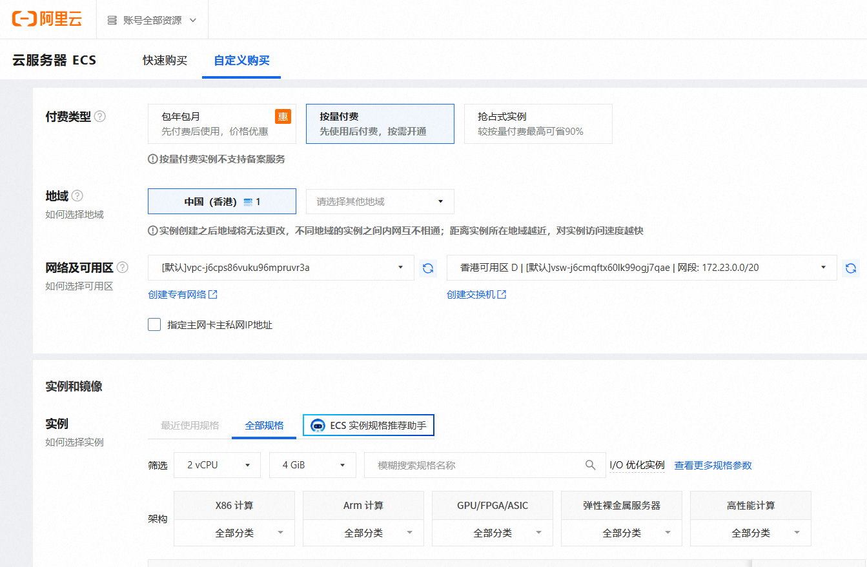Switch to 全部规格 tab
The height and width of the screenshot is (567, 867).
(264, 426)
